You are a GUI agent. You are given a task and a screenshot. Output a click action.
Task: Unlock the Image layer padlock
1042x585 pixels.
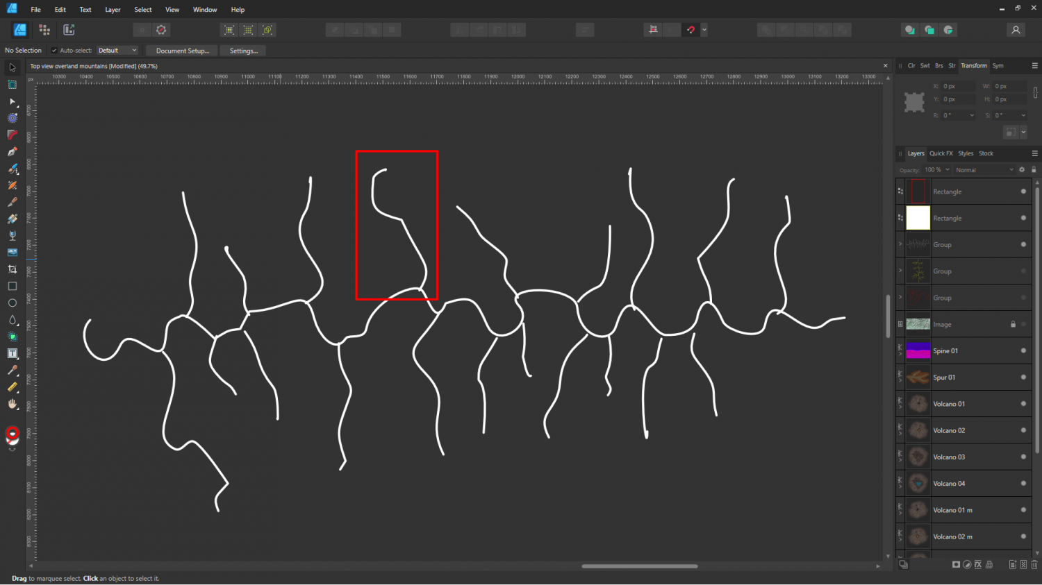(1013, 324)
